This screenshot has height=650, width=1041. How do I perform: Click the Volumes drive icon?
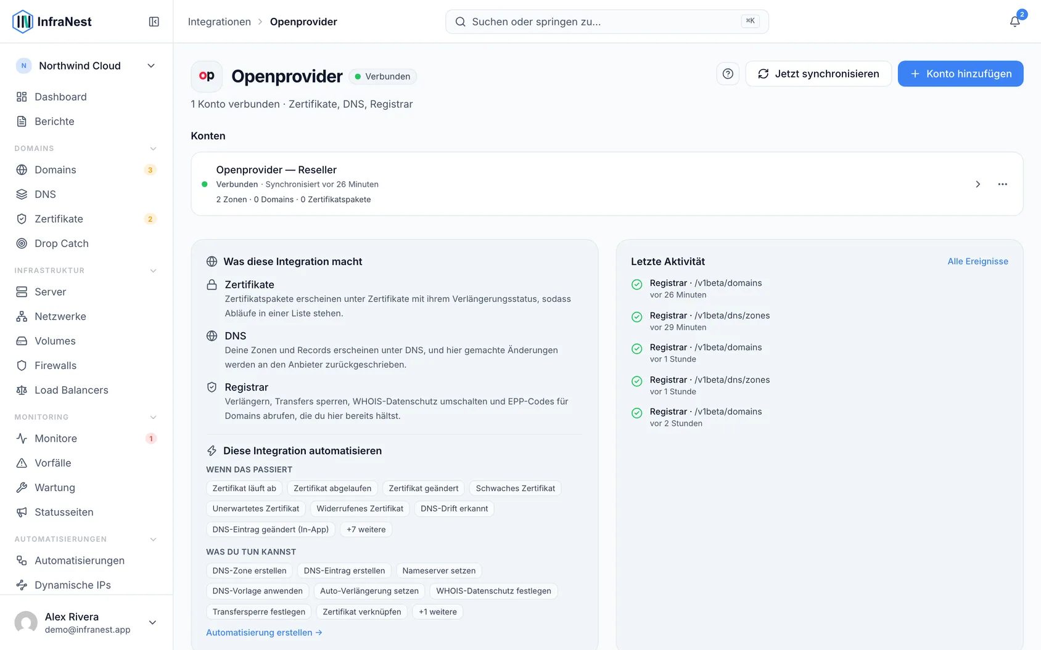point(22,341)
